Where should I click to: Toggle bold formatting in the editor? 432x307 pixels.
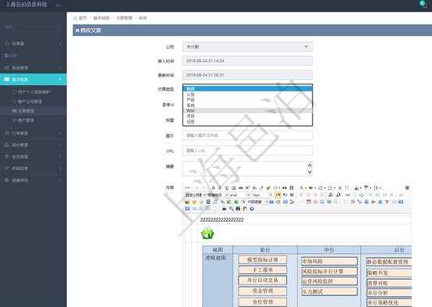click(x=213, y=188)
